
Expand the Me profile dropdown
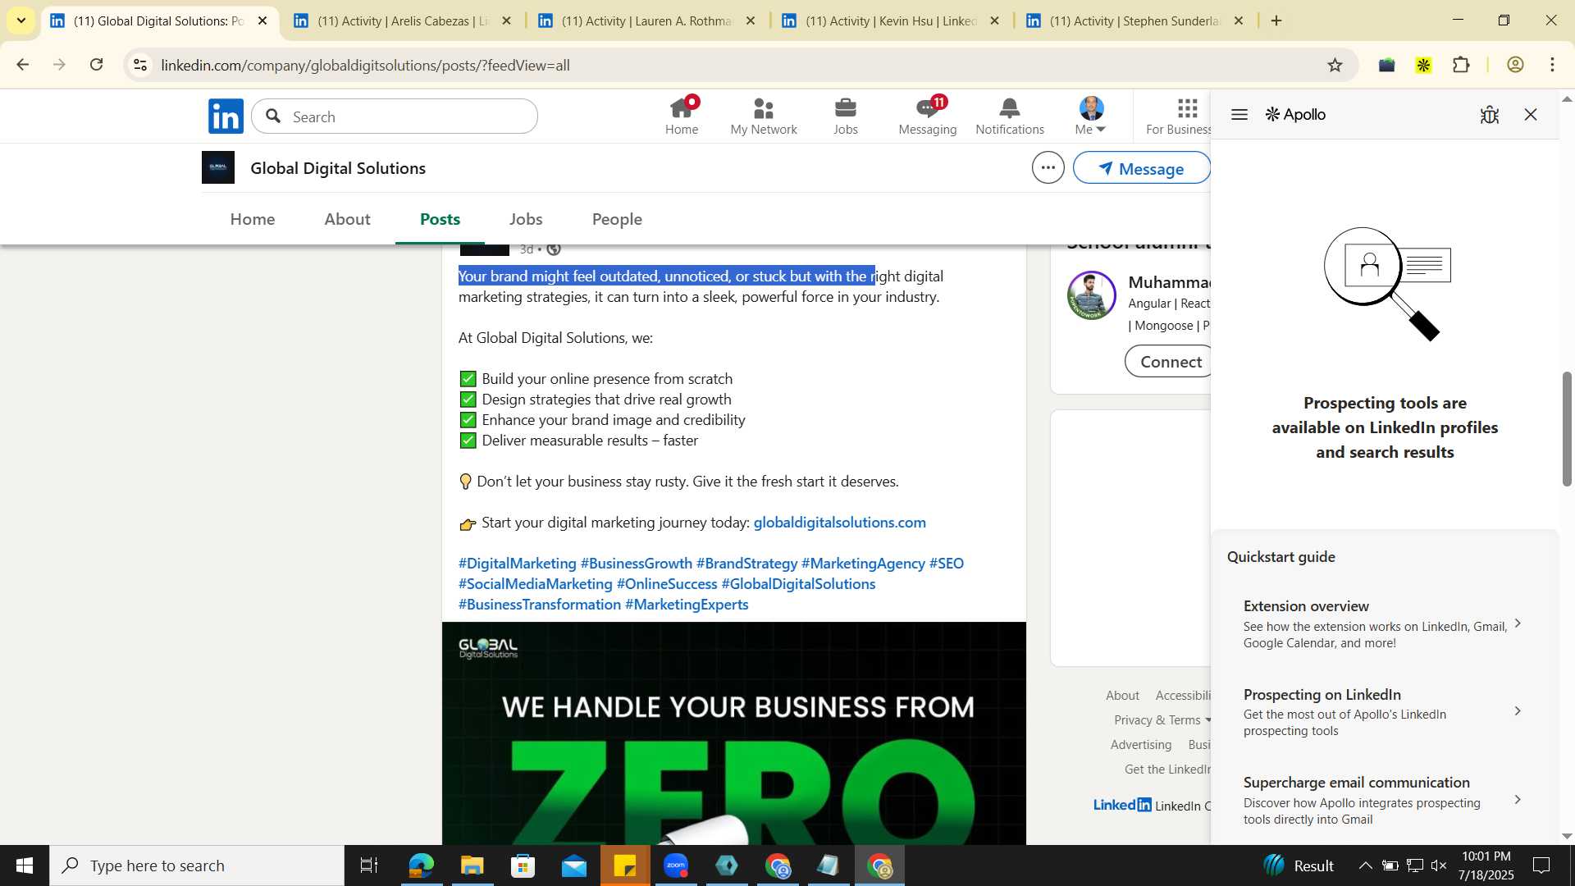(x=1091, y=116)
